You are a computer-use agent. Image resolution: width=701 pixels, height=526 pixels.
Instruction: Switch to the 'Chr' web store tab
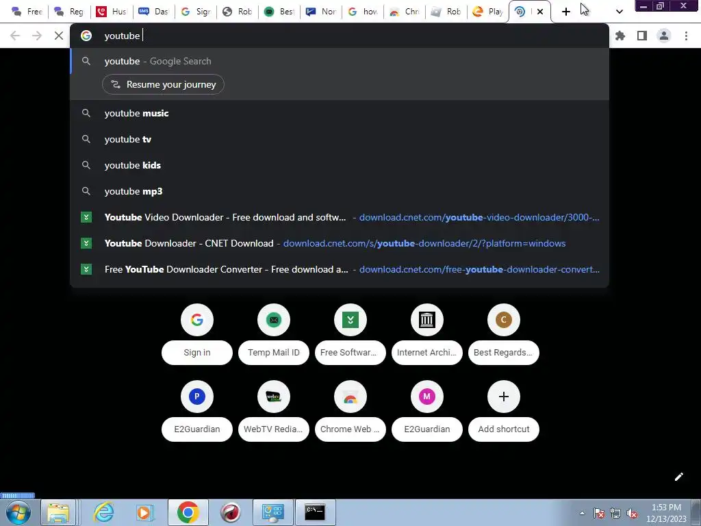tap(405, 12)
